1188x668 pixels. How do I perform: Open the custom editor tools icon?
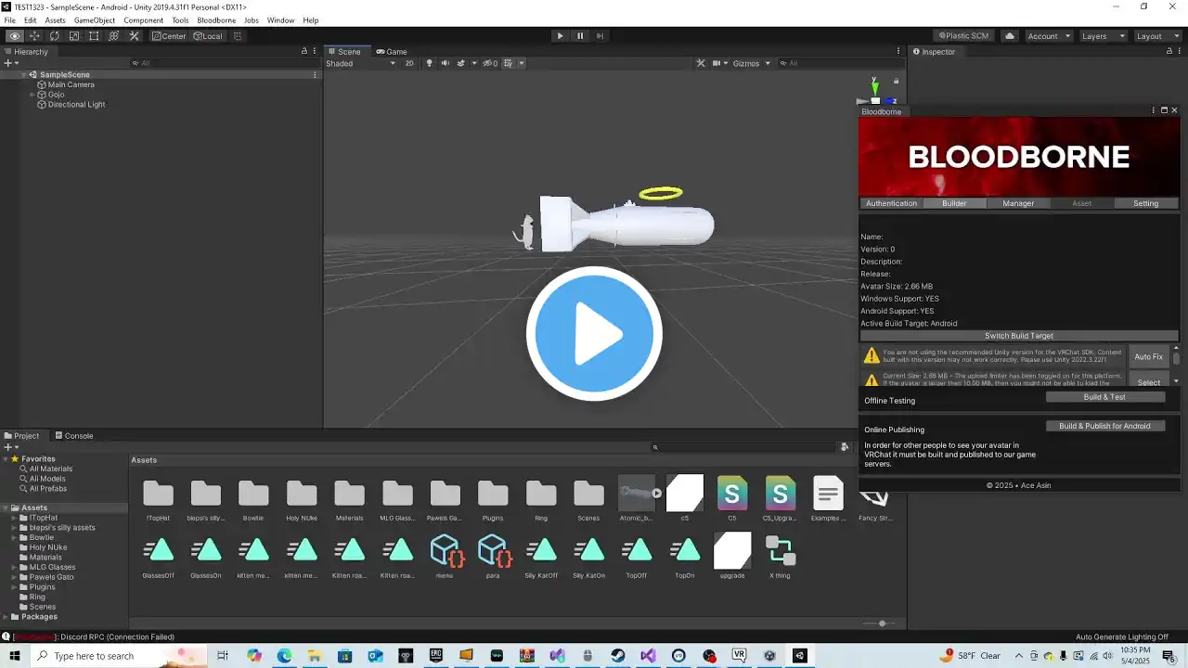(x=134, y=36)
